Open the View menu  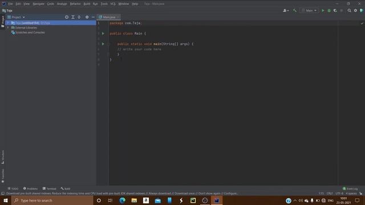point(26,4)
